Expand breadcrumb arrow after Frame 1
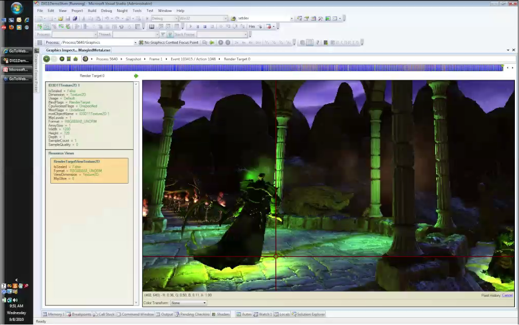 [x=166, y=59]
